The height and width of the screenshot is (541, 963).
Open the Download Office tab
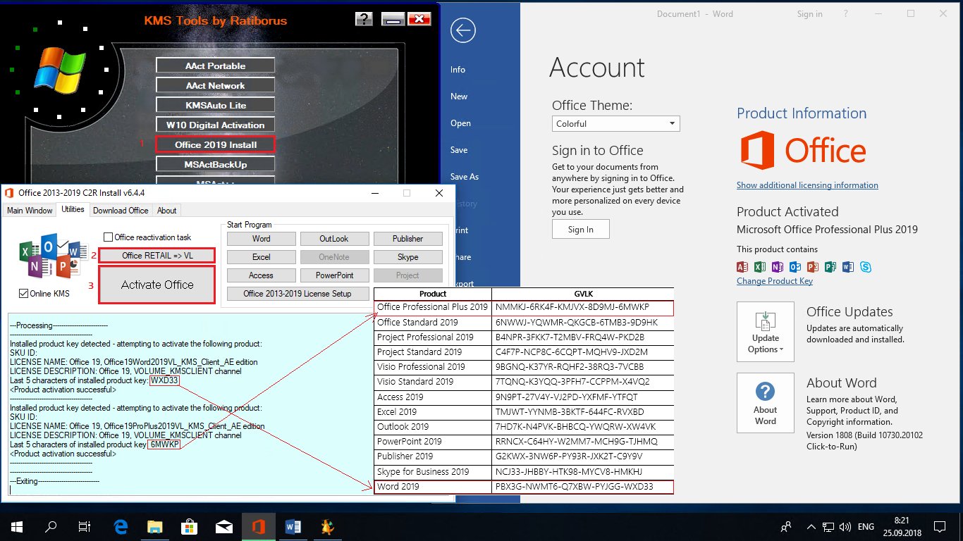121,211
